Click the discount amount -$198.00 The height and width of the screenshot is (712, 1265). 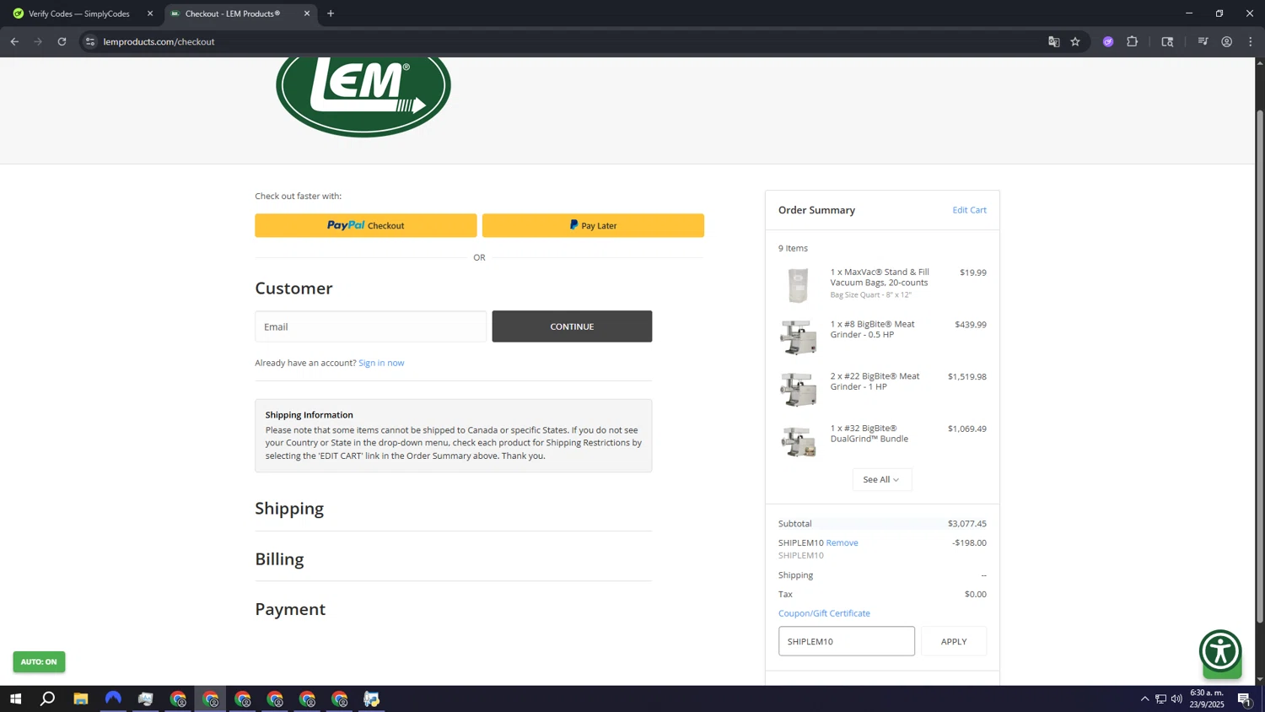tap(969, 542)
